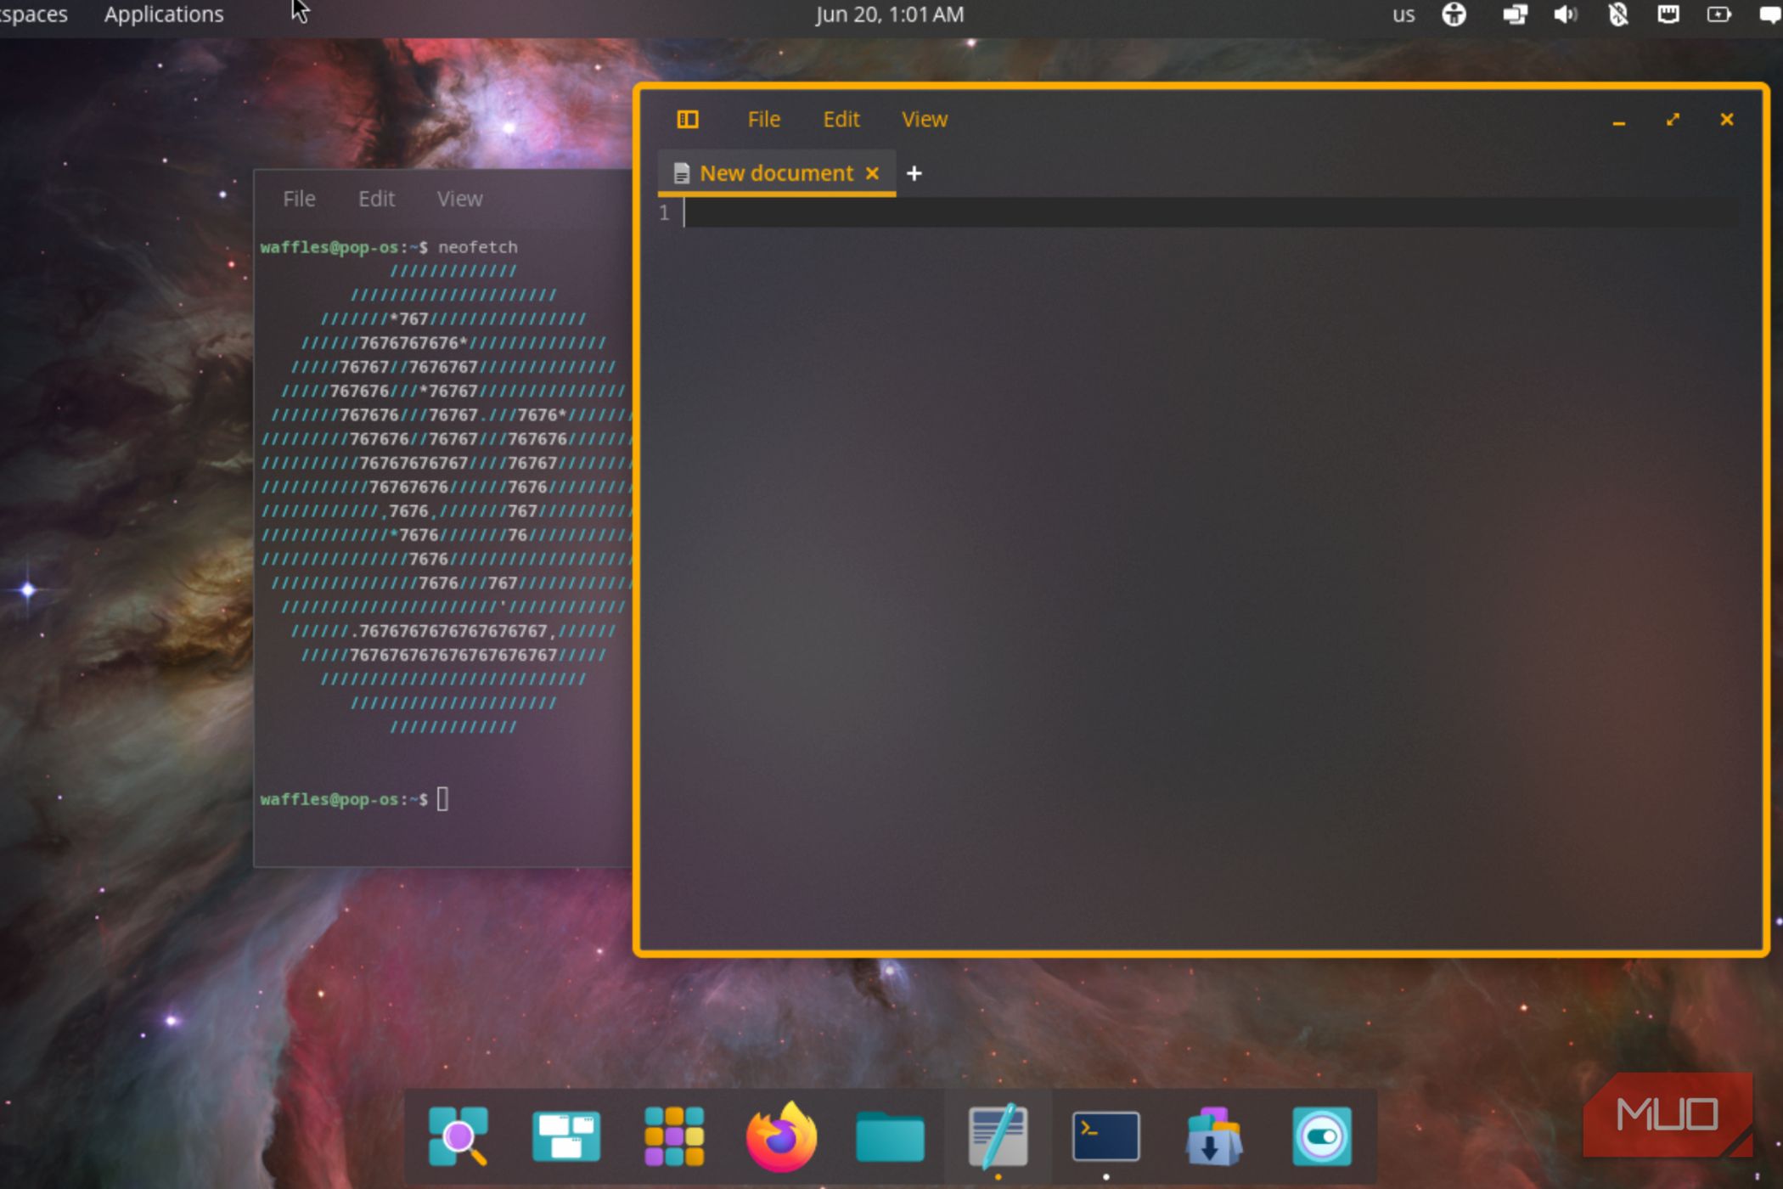Image resolution: width=1783 pixels, height=1189 pixels.
Task: Open the app library grid icon in dock
Action: [x=673, y=1136]
